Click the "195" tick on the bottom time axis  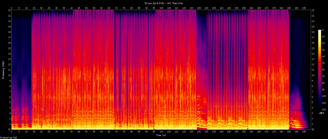tap(304, 132)
